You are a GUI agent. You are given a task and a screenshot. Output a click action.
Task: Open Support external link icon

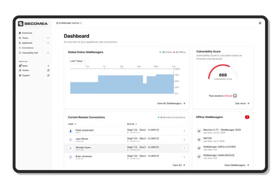(48, 76)
